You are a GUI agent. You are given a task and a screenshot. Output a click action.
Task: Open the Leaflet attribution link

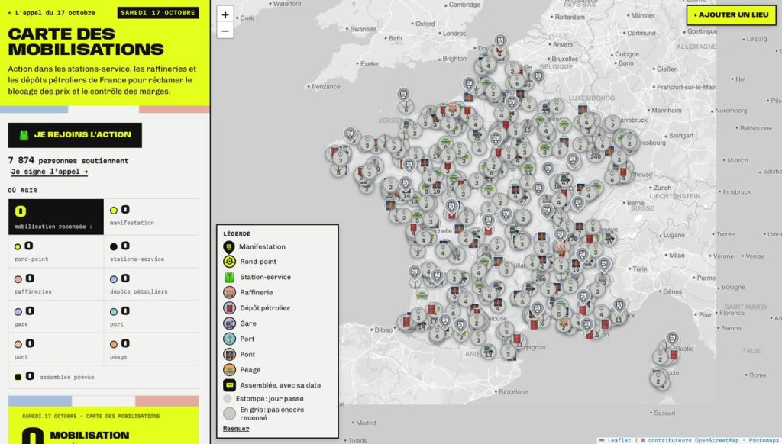pos(619,440)
